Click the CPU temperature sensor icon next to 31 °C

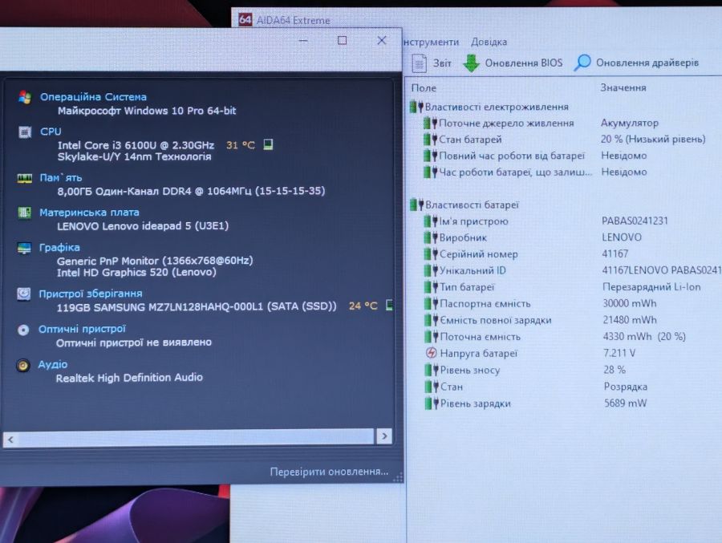coord(268,144)
